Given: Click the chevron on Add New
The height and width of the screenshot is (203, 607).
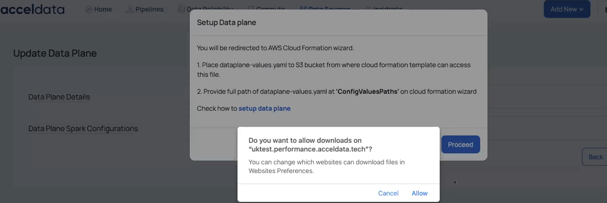Looking at the screenshot, I should click(x=581, y=9).
